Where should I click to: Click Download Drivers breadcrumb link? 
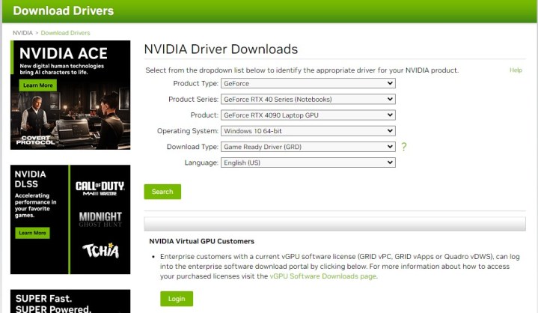click(x=65, y=33)
